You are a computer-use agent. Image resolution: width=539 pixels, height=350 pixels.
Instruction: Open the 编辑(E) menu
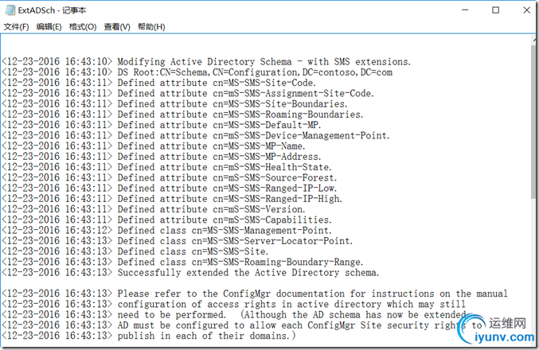[x=49, y=27]
